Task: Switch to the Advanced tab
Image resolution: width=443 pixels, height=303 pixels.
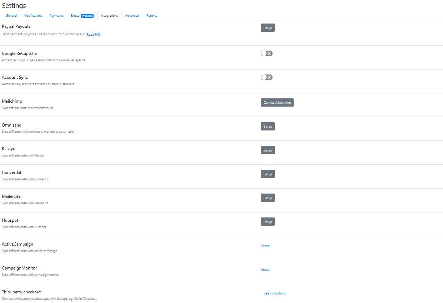Action: [x=132, y=16]
